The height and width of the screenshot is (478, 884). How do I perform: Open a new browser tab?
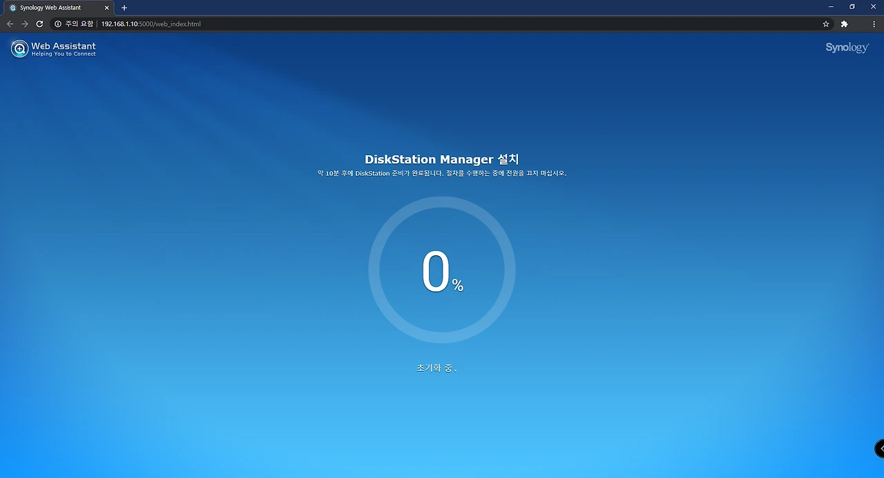124,8
